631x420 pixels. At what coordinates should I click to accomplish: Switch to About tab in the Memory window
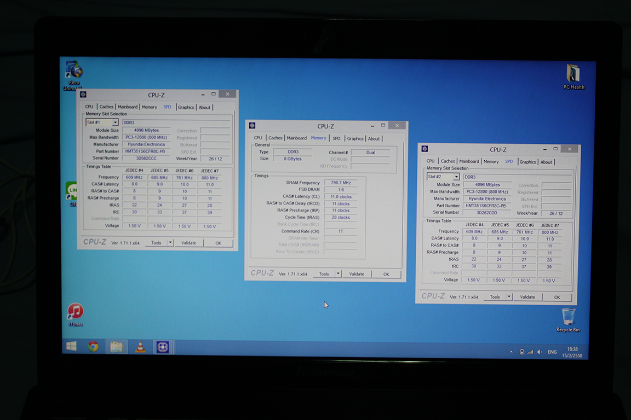pos(374,139)
